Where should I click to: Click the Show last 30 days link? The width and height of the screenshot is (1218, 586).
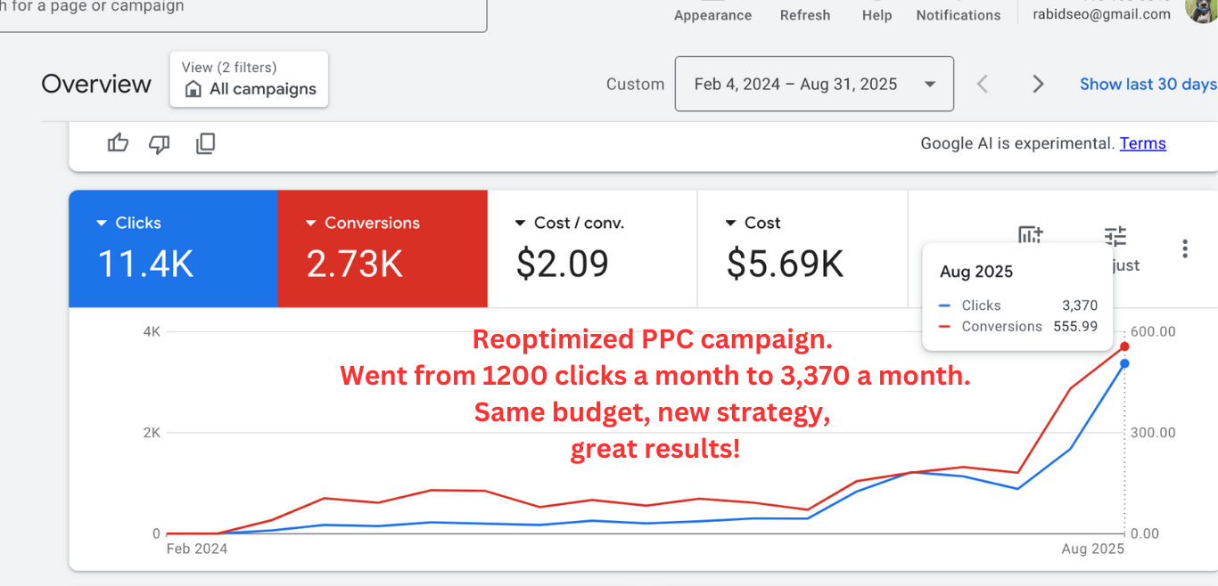pos(1148,85)
